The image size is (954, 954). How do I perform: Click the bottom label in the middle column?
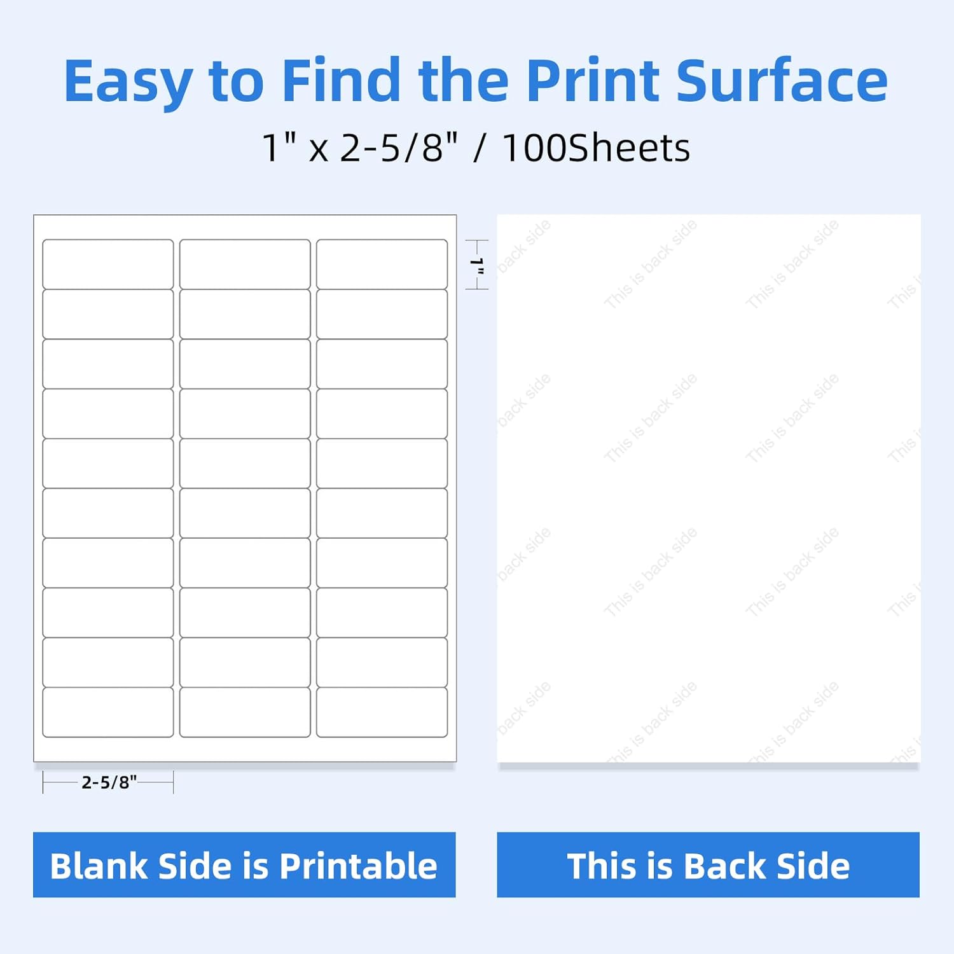pos(245,712)
